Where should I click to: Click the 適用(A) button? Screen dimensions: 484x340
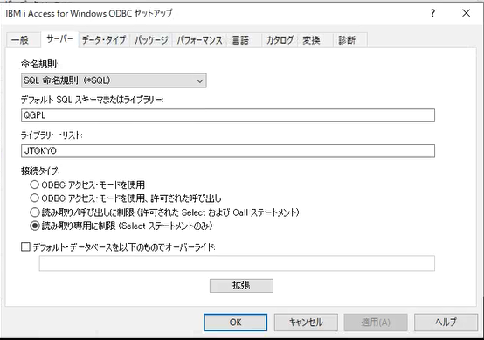(x=376, y=323)
